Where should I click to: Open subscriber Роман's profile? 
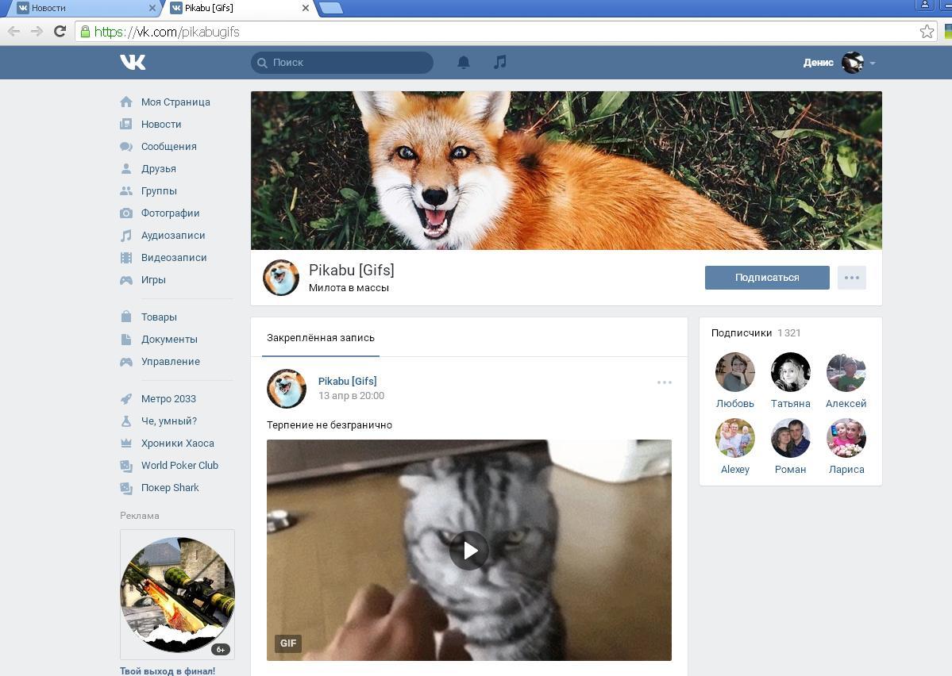click(791, 437)
